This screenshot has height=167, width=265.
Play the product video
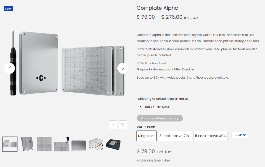(113, 125)
